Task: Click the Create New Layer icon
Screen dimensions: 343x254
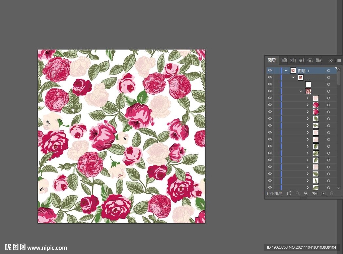Action: tap(323, 193)
